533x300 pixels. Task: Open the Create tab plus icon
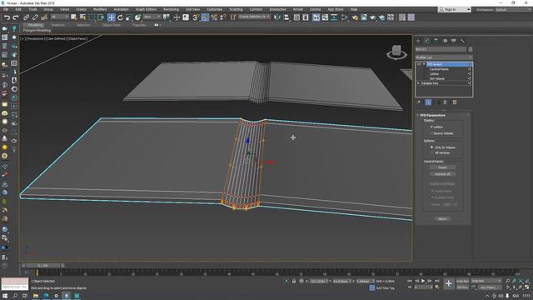pos(418,41)
